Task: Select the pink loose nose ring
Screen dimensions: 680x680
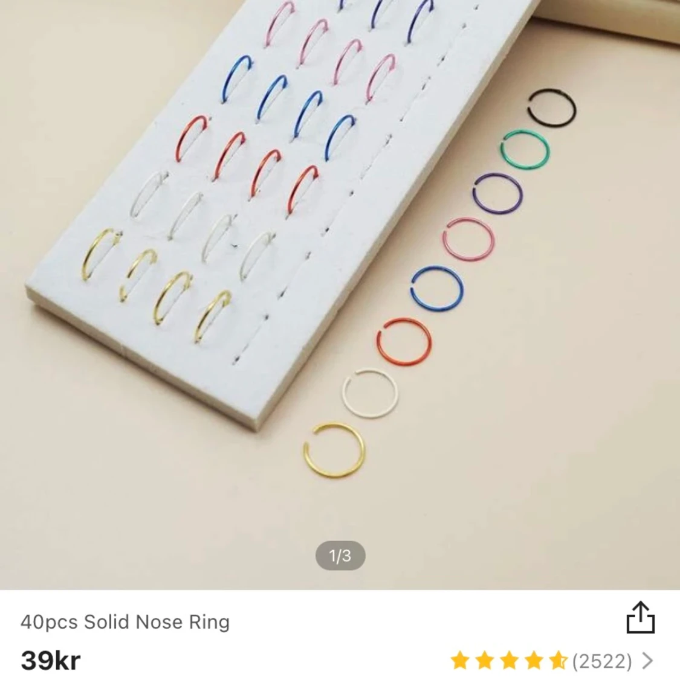Action: 468,240
